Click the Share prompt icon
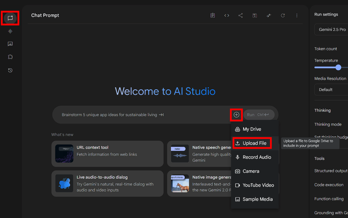The height and width of the screenshot is (218, 348). (x=241, y=15)
